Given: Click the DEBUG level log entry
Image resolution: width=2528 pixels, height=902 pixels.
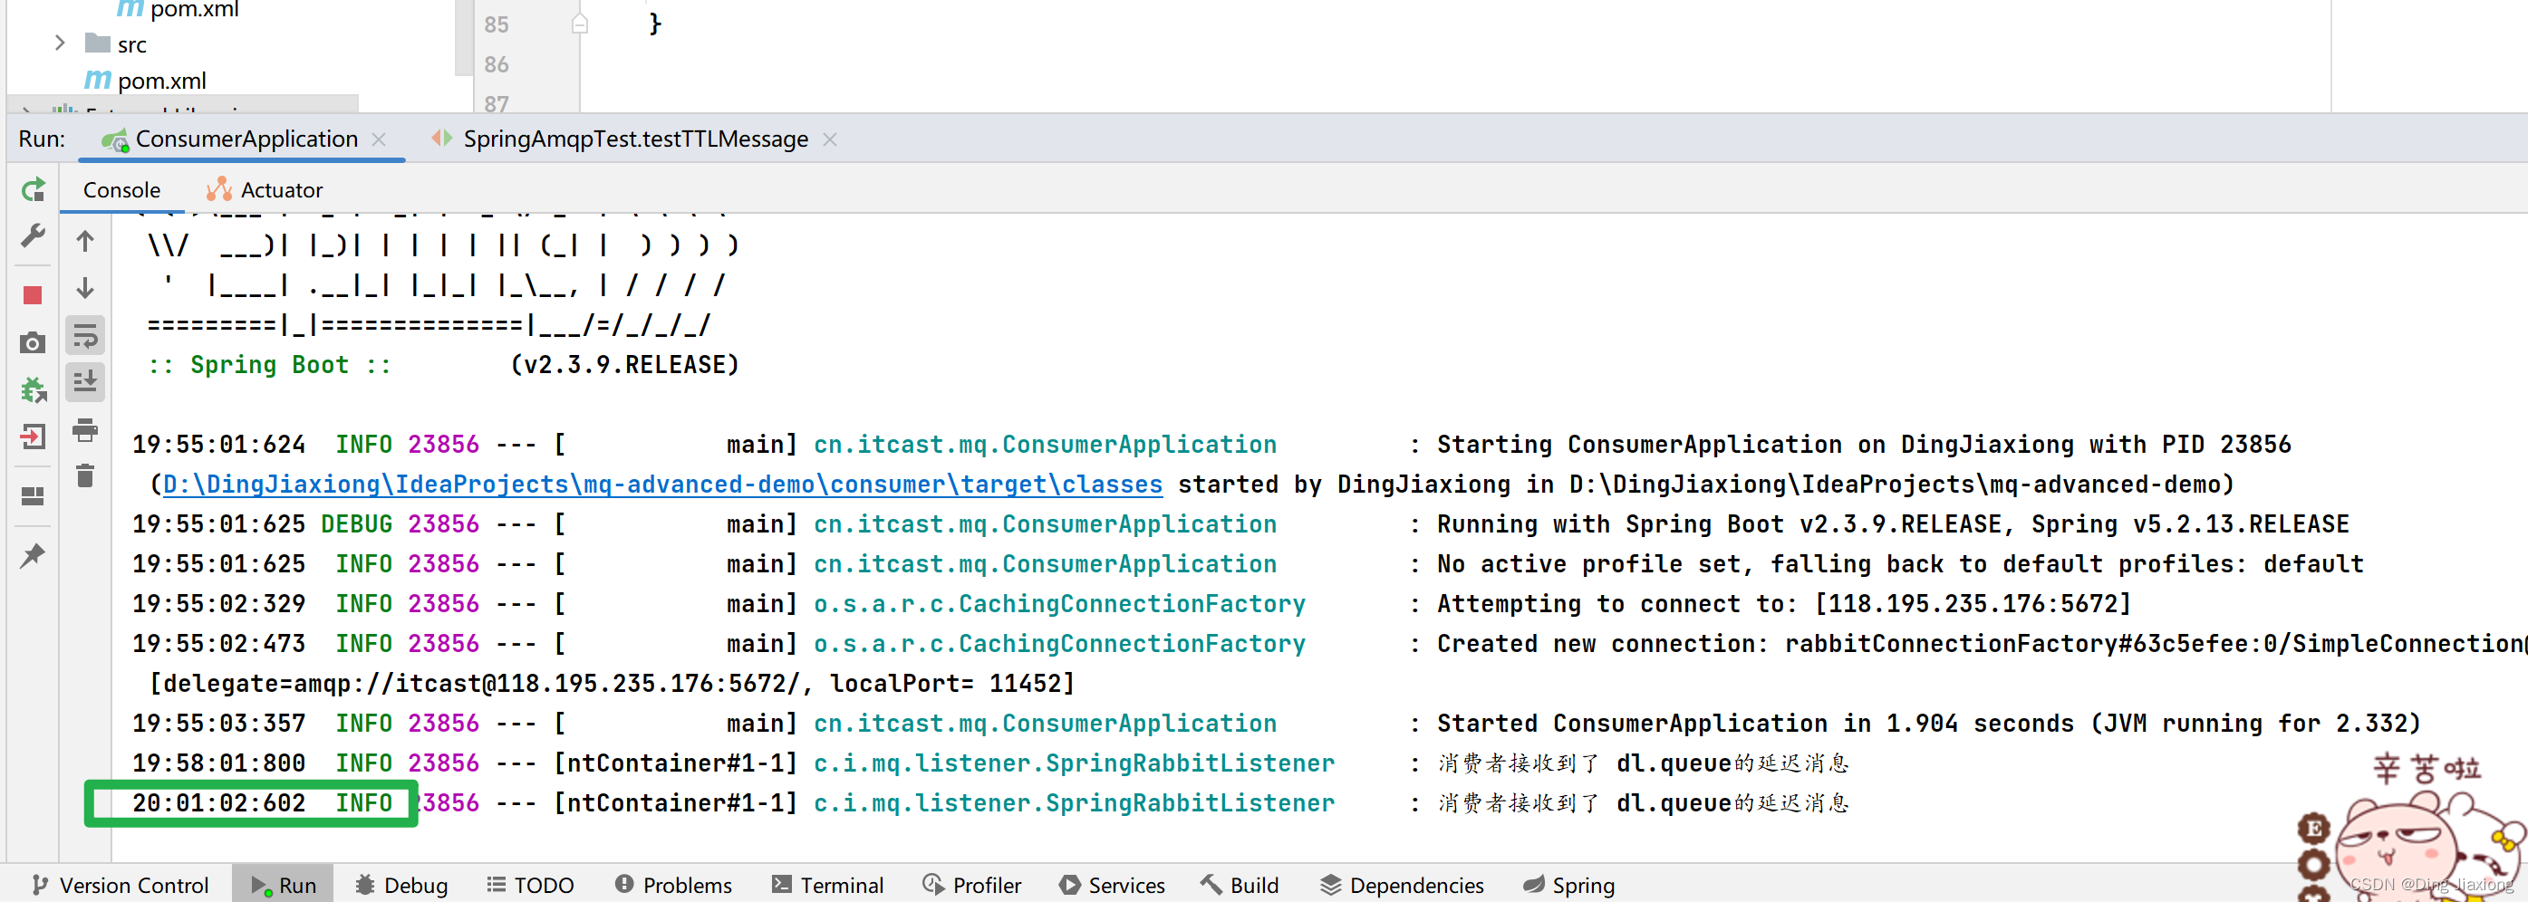Looking at the screenshot, I should coord(356,524).
